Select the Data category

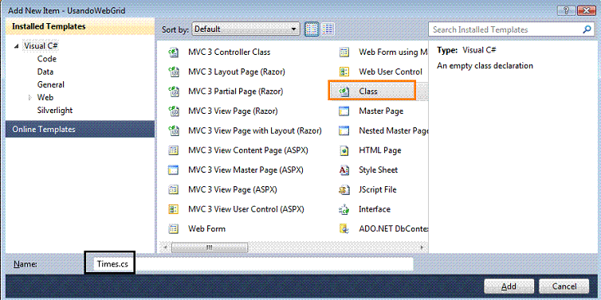(45, 72)
